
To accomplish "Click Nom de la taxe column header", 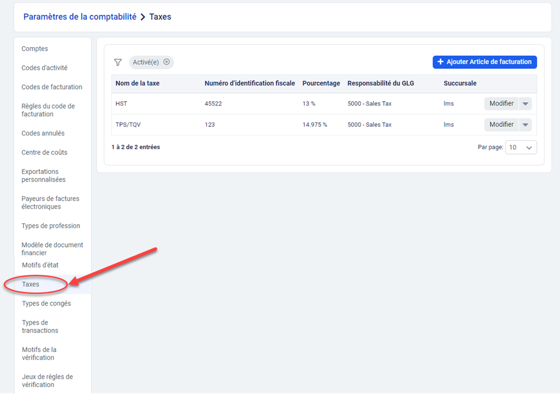I will [x=137, y=83].
